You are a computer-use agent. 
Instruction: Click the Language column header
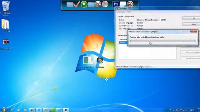(x=123, y=40)
